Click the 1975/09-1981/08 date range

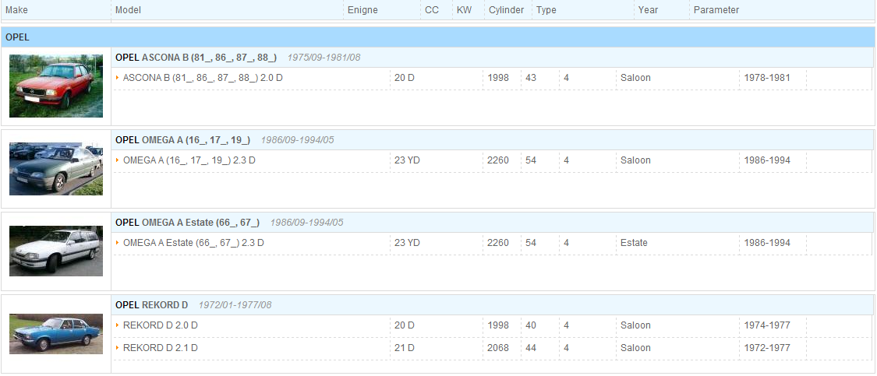pyautogui.click(x=324, y=58)
